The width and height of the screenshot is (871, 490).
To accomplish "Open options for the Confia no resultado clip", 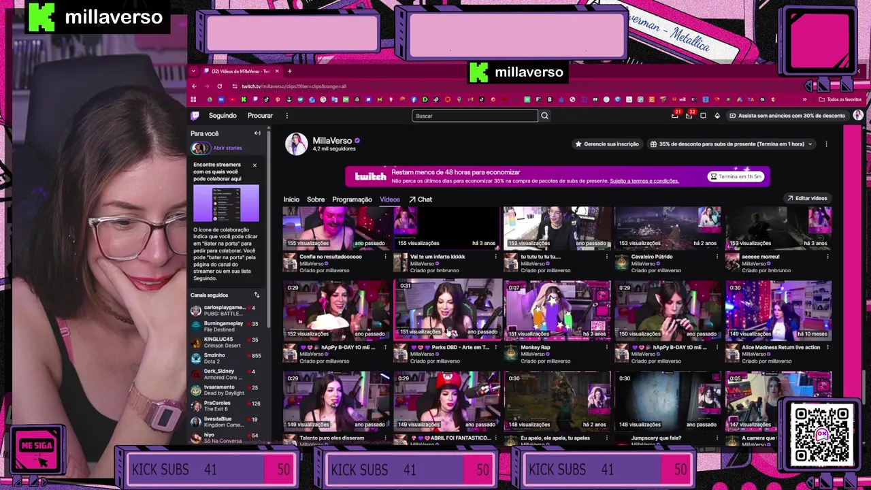I will coord(385,257).
